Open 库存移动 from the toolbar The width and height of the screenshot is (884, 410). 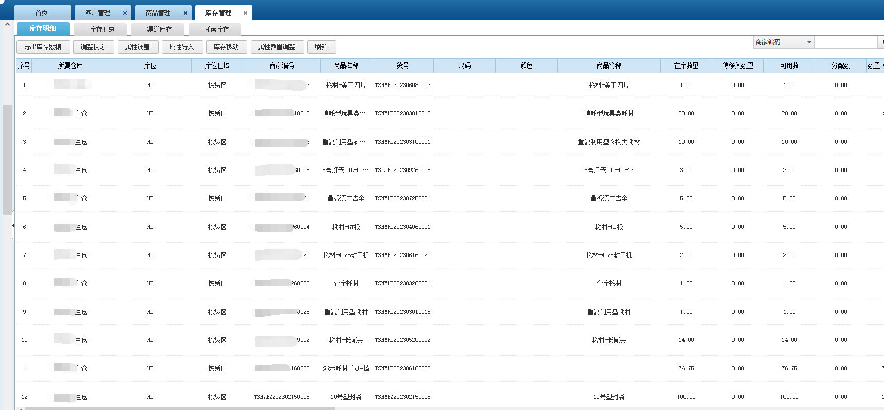pyautogui.click(x=226, y=47)
